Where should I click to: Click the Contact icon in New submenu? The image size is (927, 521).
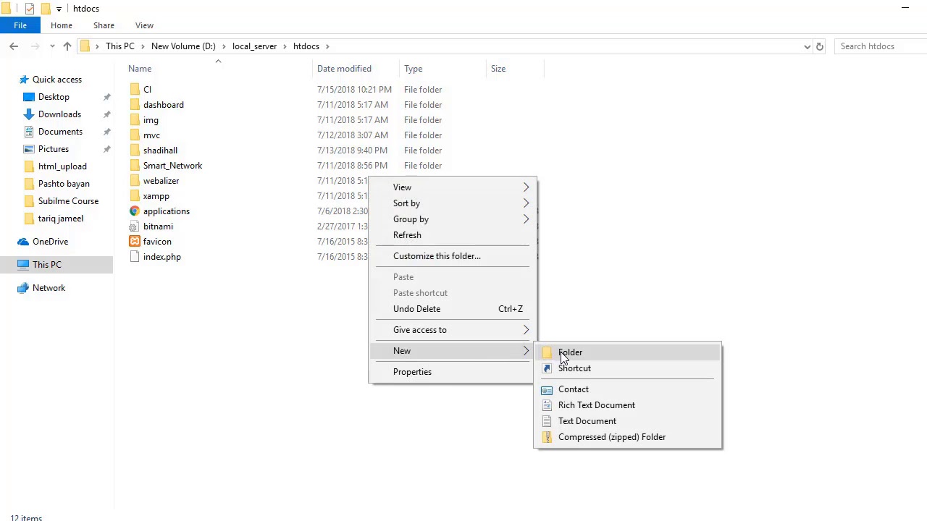547,389
